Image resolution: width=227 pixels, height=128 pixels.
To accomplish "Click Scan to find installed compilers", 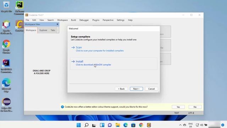I will (x=113, y=49).
